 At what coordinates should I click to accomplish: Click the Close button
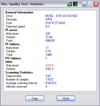(66, 98)
